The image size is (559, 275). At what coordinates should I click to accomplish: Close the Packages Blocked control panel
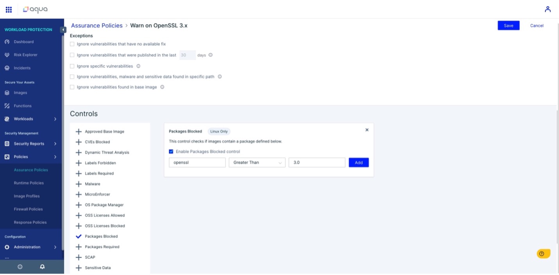(x=367, y=130)
